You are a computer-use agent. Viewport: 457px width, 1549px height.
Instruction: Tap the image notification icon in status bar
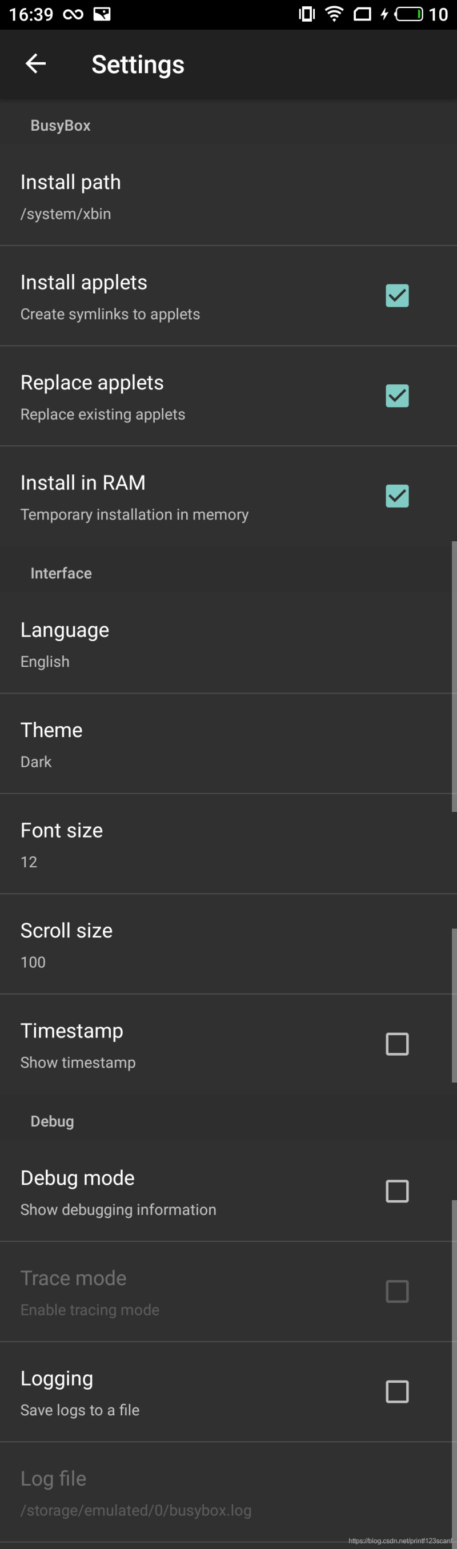pos(102,14)
